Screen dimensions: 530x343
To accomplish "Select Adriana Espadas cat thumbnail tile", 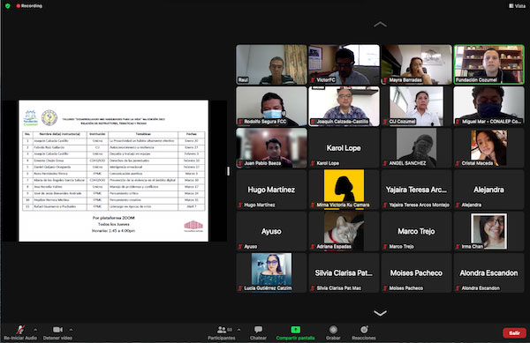I will [x=344, y=231].
